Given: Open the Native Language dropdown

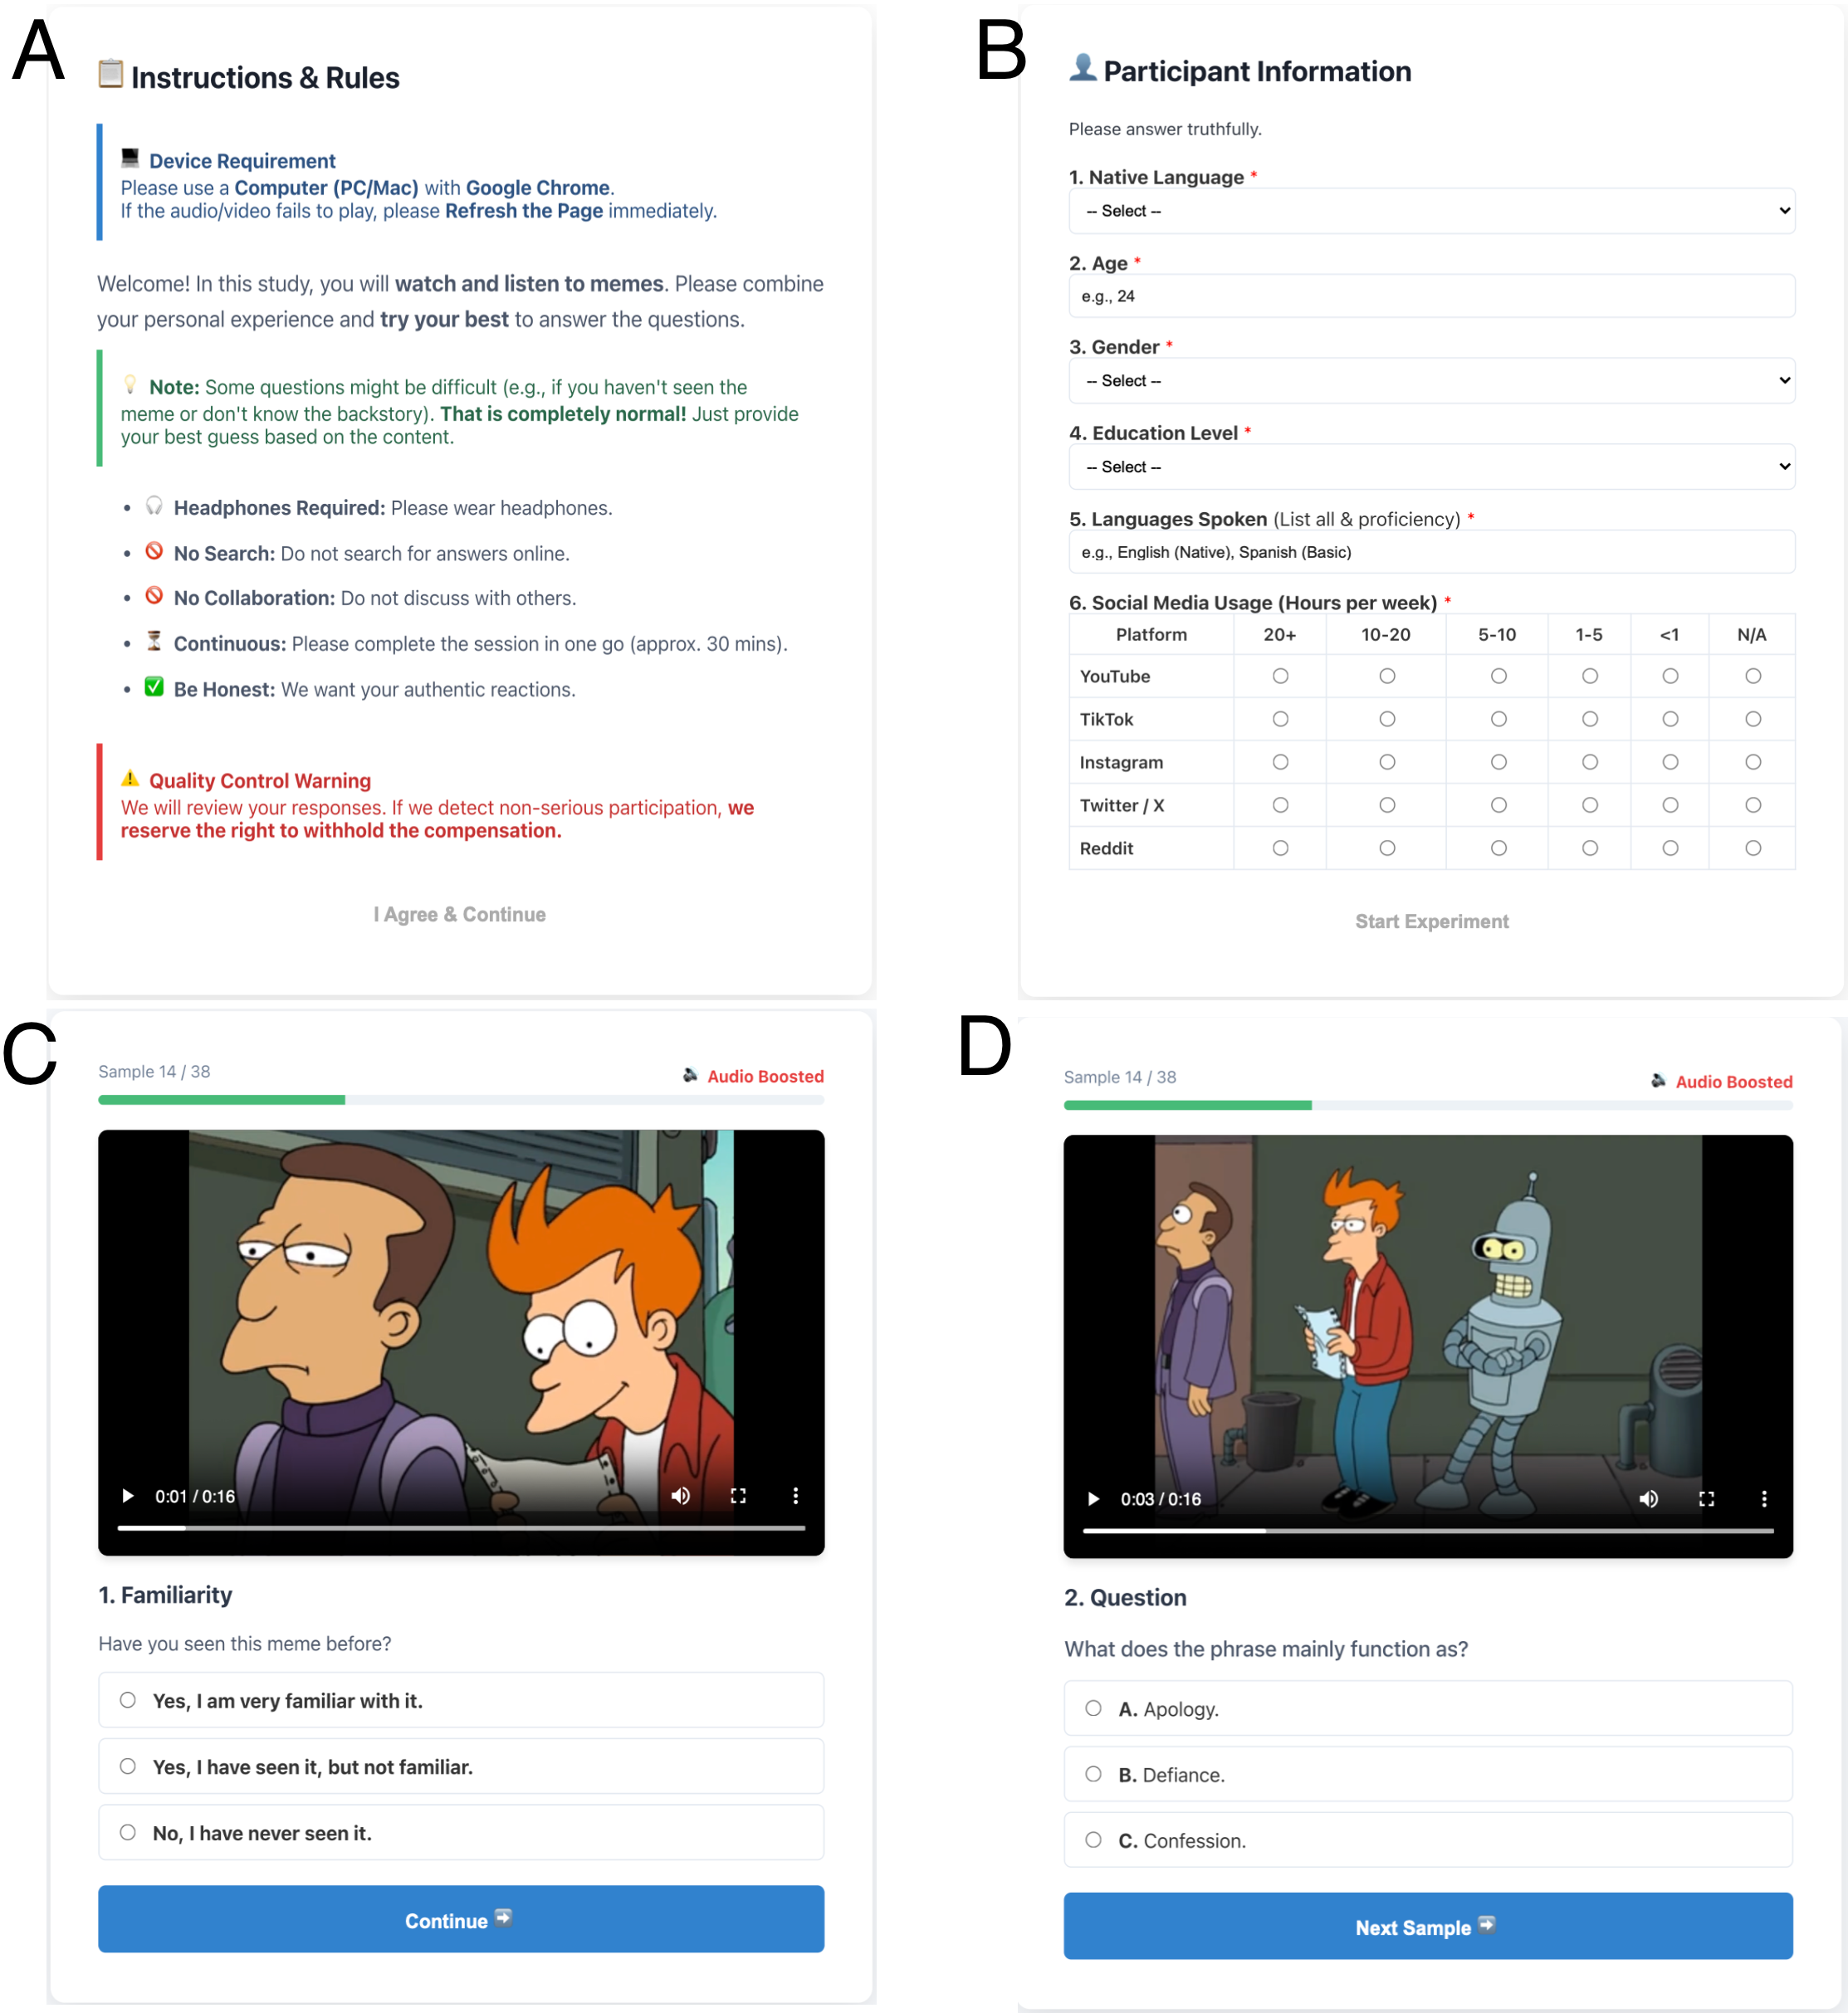Looking at the screenshot, I should coord(1431,211).
